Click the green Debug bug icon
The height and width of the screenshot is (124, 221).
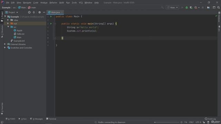186,8
